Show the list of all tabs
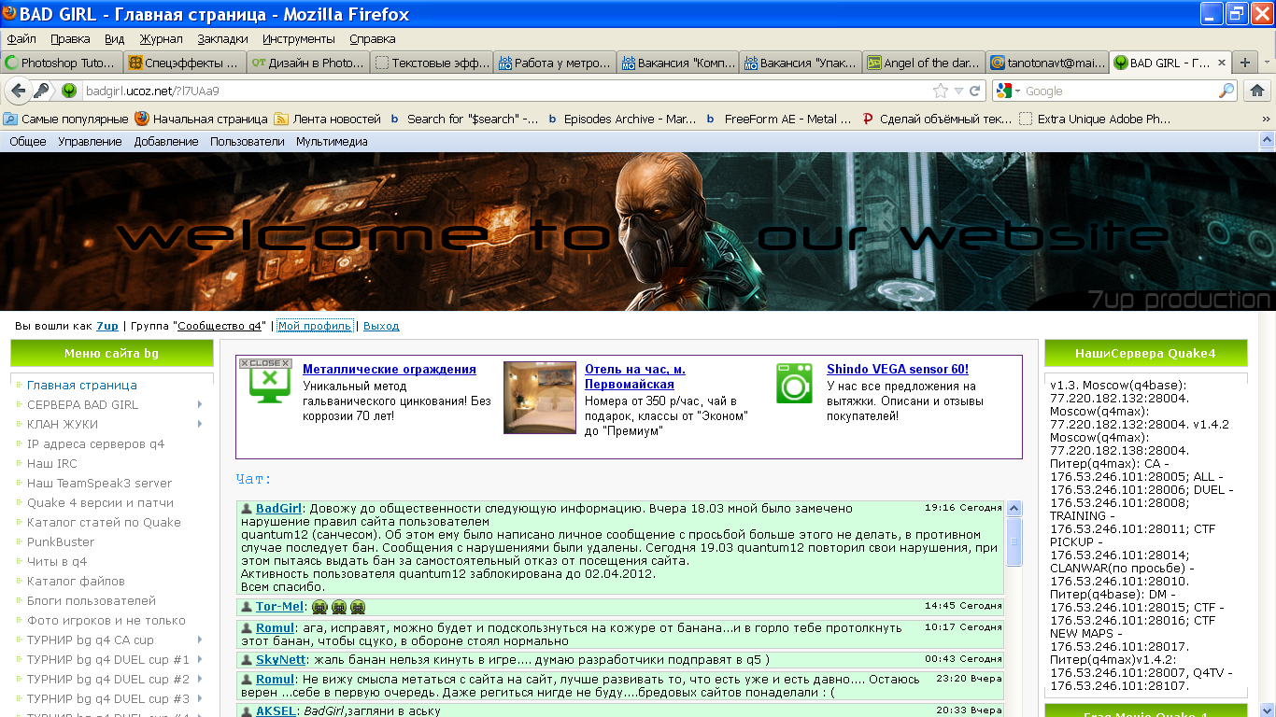 (1268, 63)
